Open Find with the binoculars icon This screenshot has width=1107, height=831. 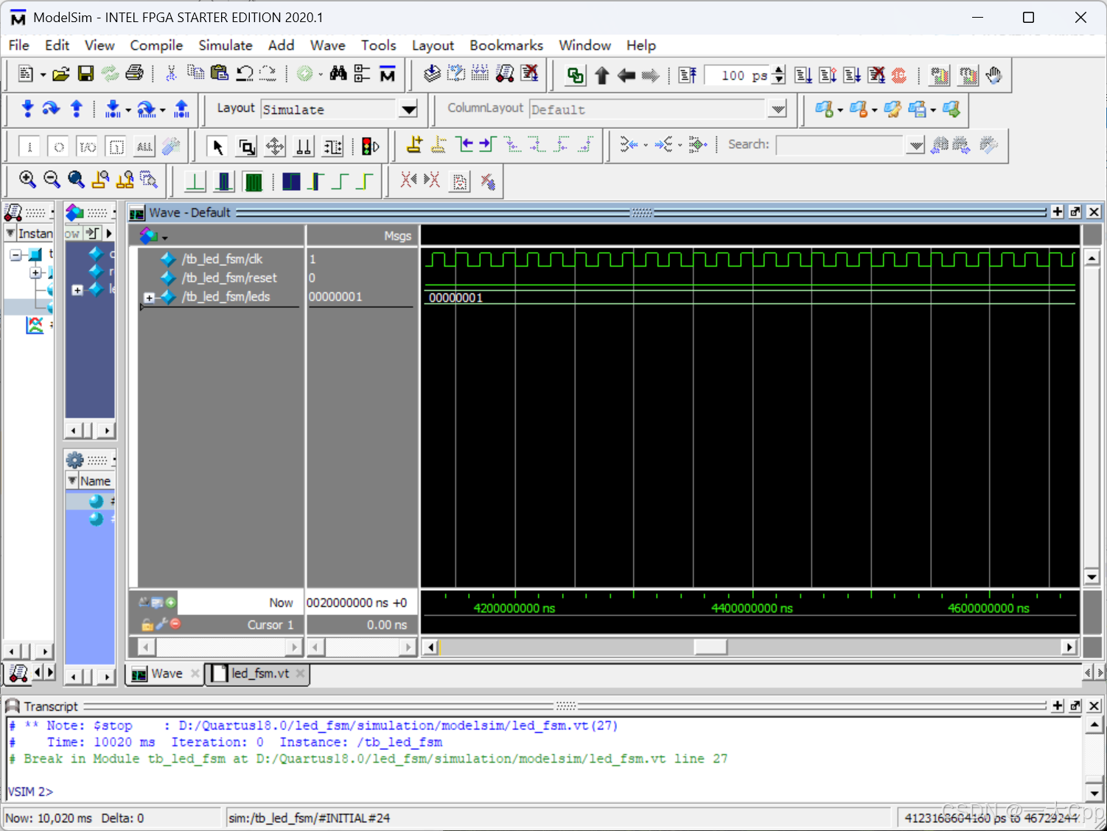click(338, 73)
